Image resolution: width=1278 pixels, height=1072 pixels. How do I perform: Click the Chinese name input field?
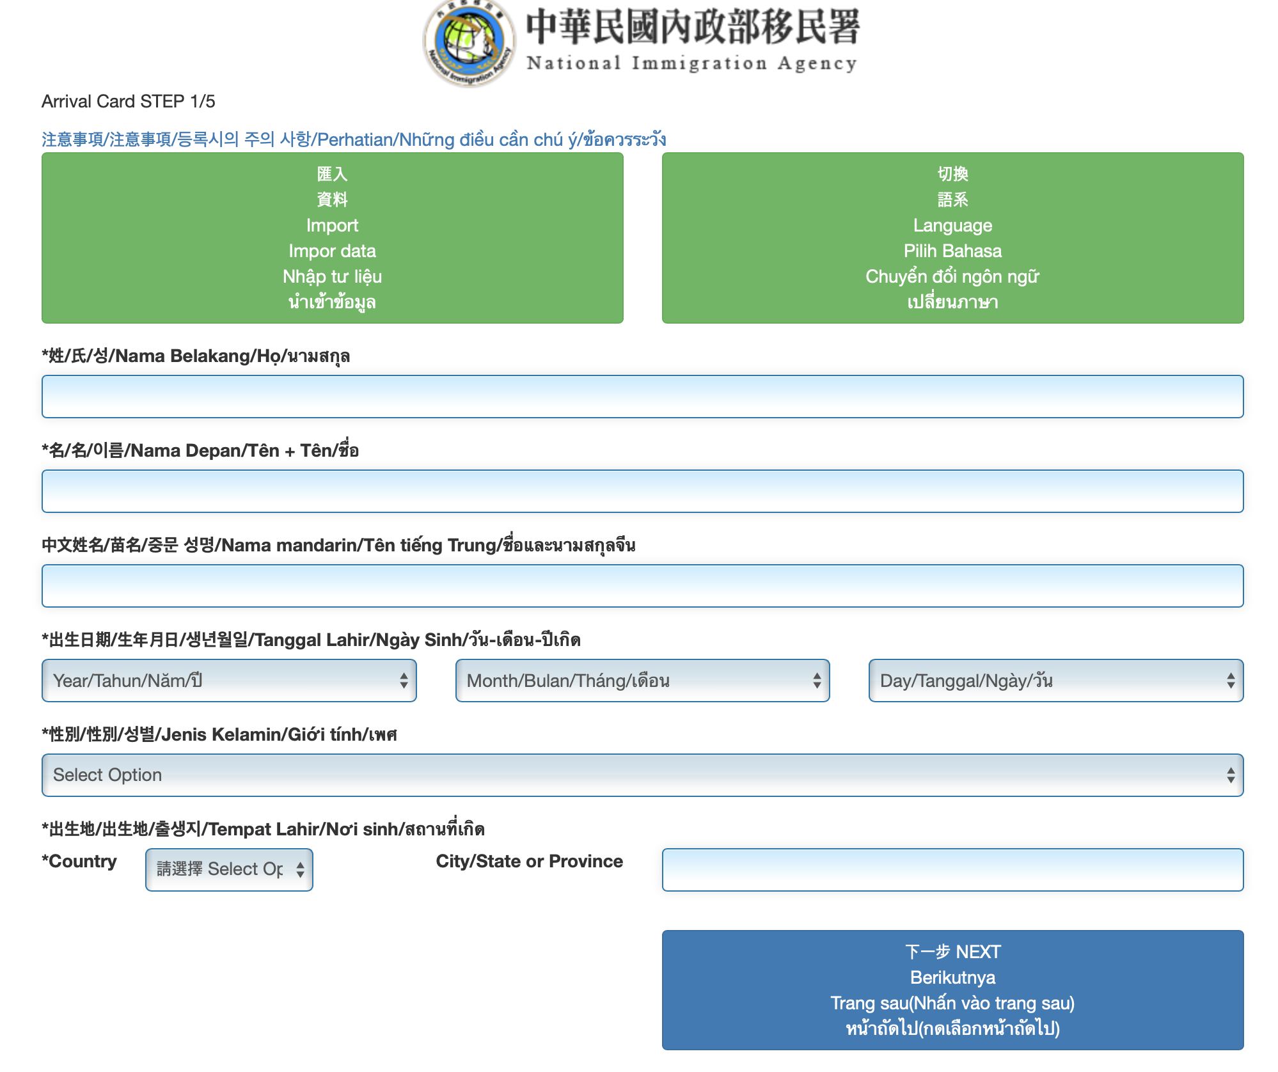[642, 586]
